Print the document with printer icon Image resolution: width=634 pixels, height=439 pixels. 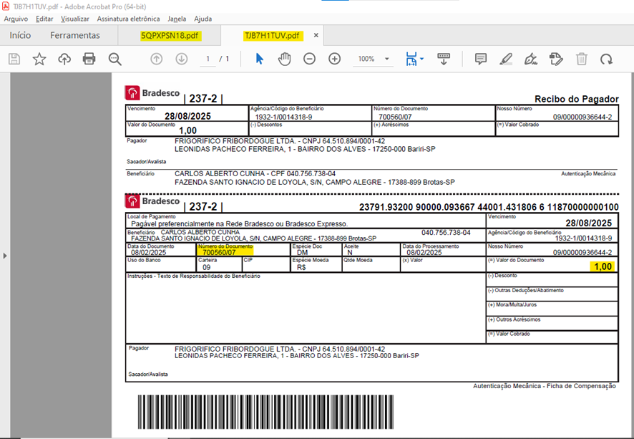tap(89, 59)
